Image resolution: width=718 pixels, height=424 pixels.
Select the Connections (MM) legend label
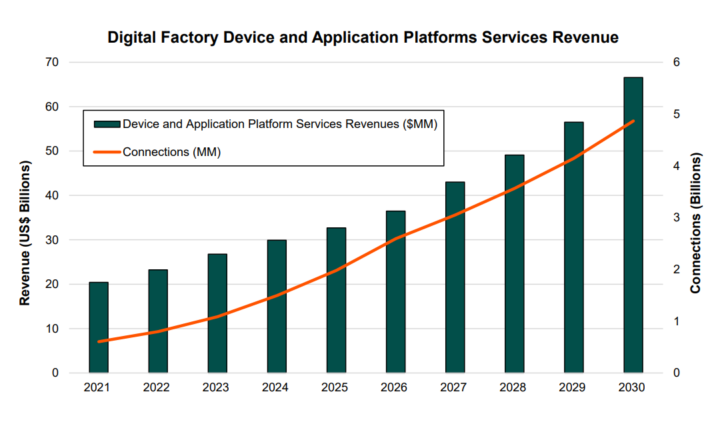click(x=172, y=152)
